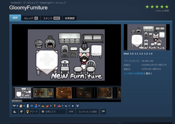Go to RimWorld breadcrumb link
The image size is (175, 124).
click(16, 3)
